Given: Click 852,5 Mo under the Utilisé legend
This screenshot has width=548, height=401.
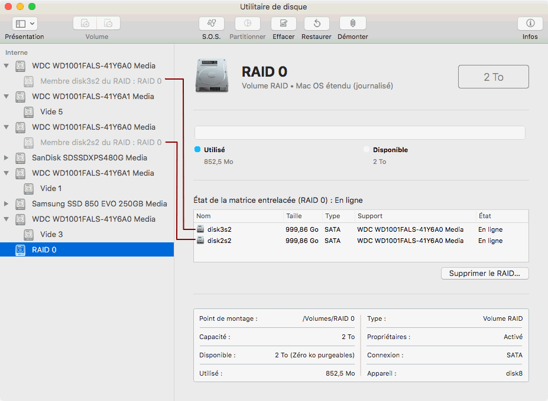Looking at the screenshot, I should (x=218, y=162).
